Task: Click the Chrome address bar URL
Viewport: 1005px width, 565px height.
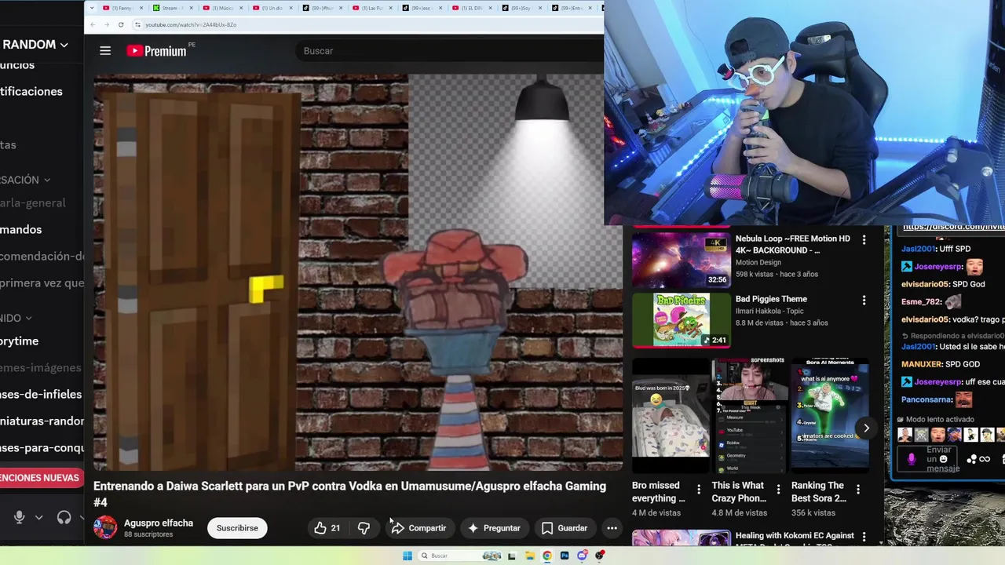Action: [x=191, y=24]
